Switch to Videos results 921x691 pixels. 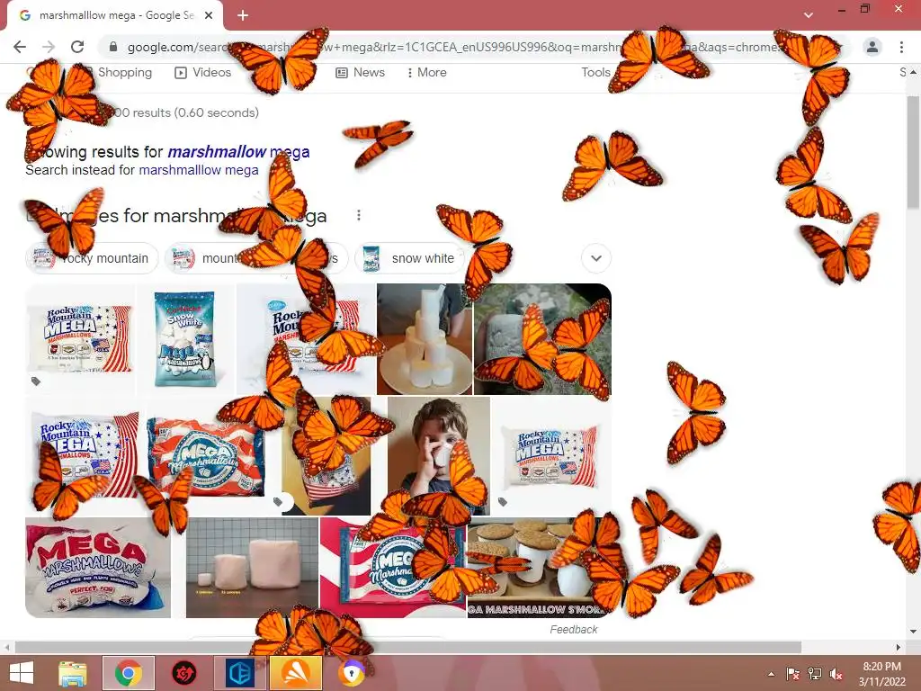pyautogui.click(x=203, y=72)
